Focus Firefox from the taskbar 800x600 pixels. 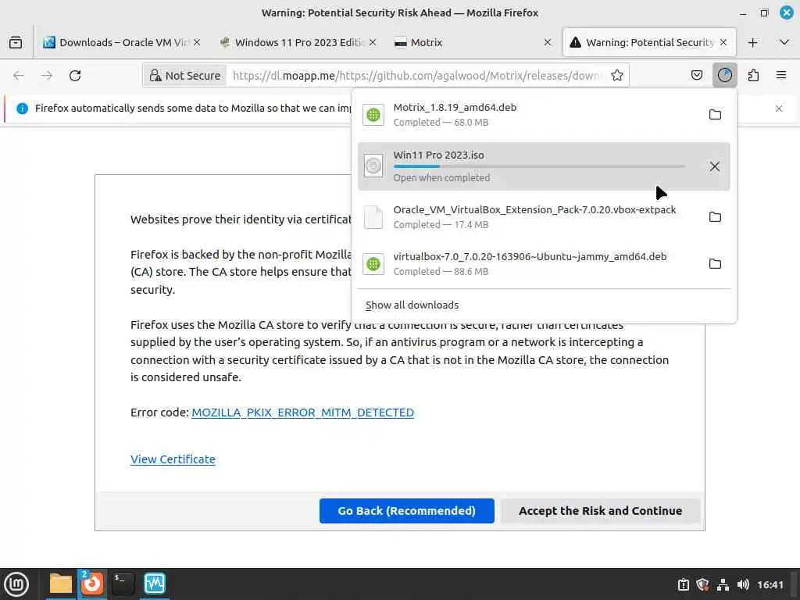click(92, 584)
